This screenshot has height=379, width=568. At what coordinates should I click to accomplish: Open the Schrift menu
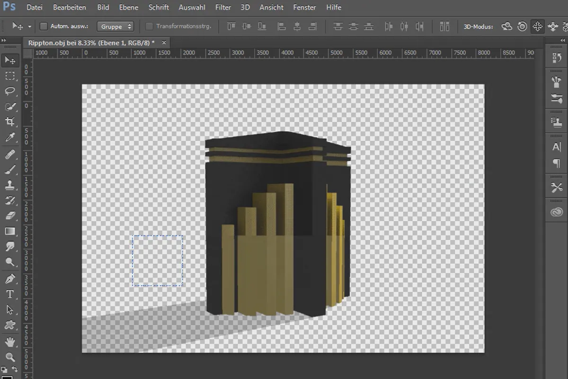159,8
